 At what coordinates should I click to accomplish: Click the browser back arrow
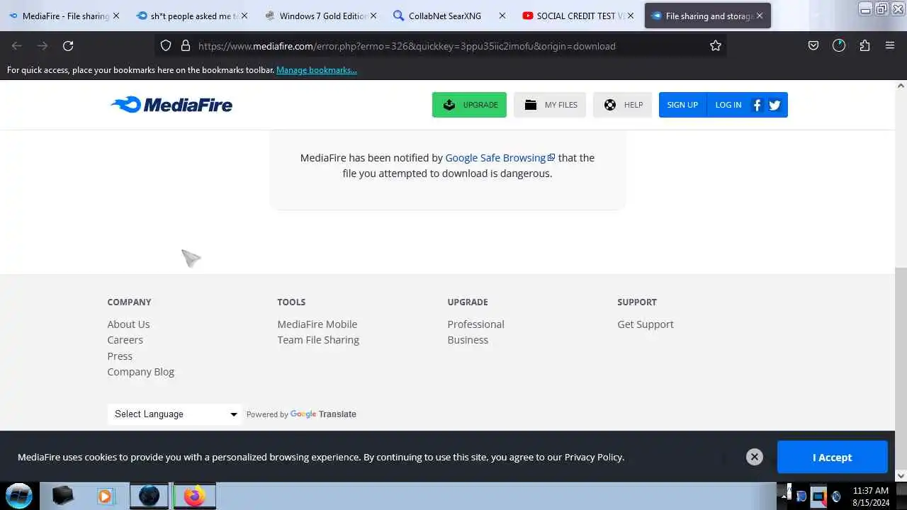pyautogui.click(x=17, y=46)
